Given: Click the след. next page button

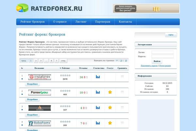Looking at the screenshot, I should pos(63,61).
